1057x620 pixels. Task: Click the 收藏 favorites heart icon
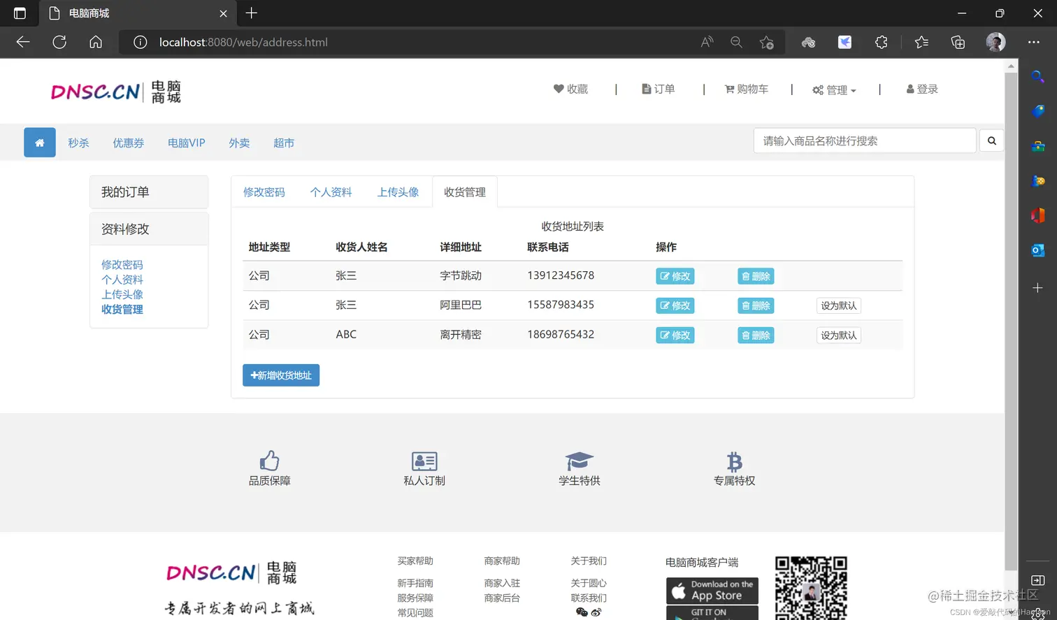pyautogui.click(x=558, y=89)
